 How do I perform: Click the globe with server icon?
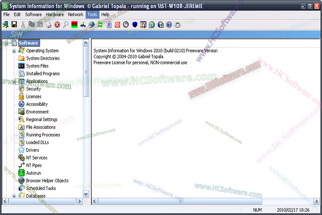[x=152, y=25]
